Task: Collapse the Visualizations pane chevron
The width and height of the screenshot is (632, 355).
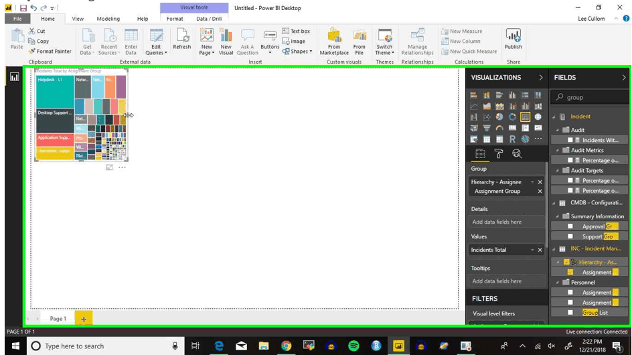Action: (x=541, y=78)
